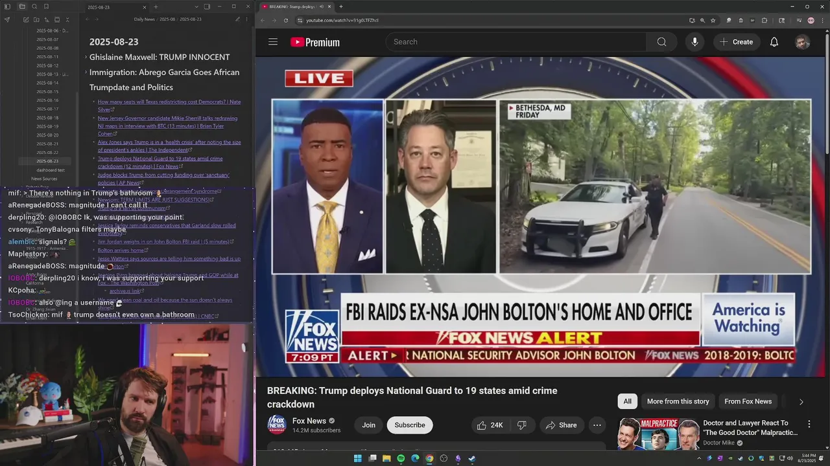The height and width of the screenshot is (466, 830).
Task: Open News Sources folder in tree
Action: (x=44, y=179)
